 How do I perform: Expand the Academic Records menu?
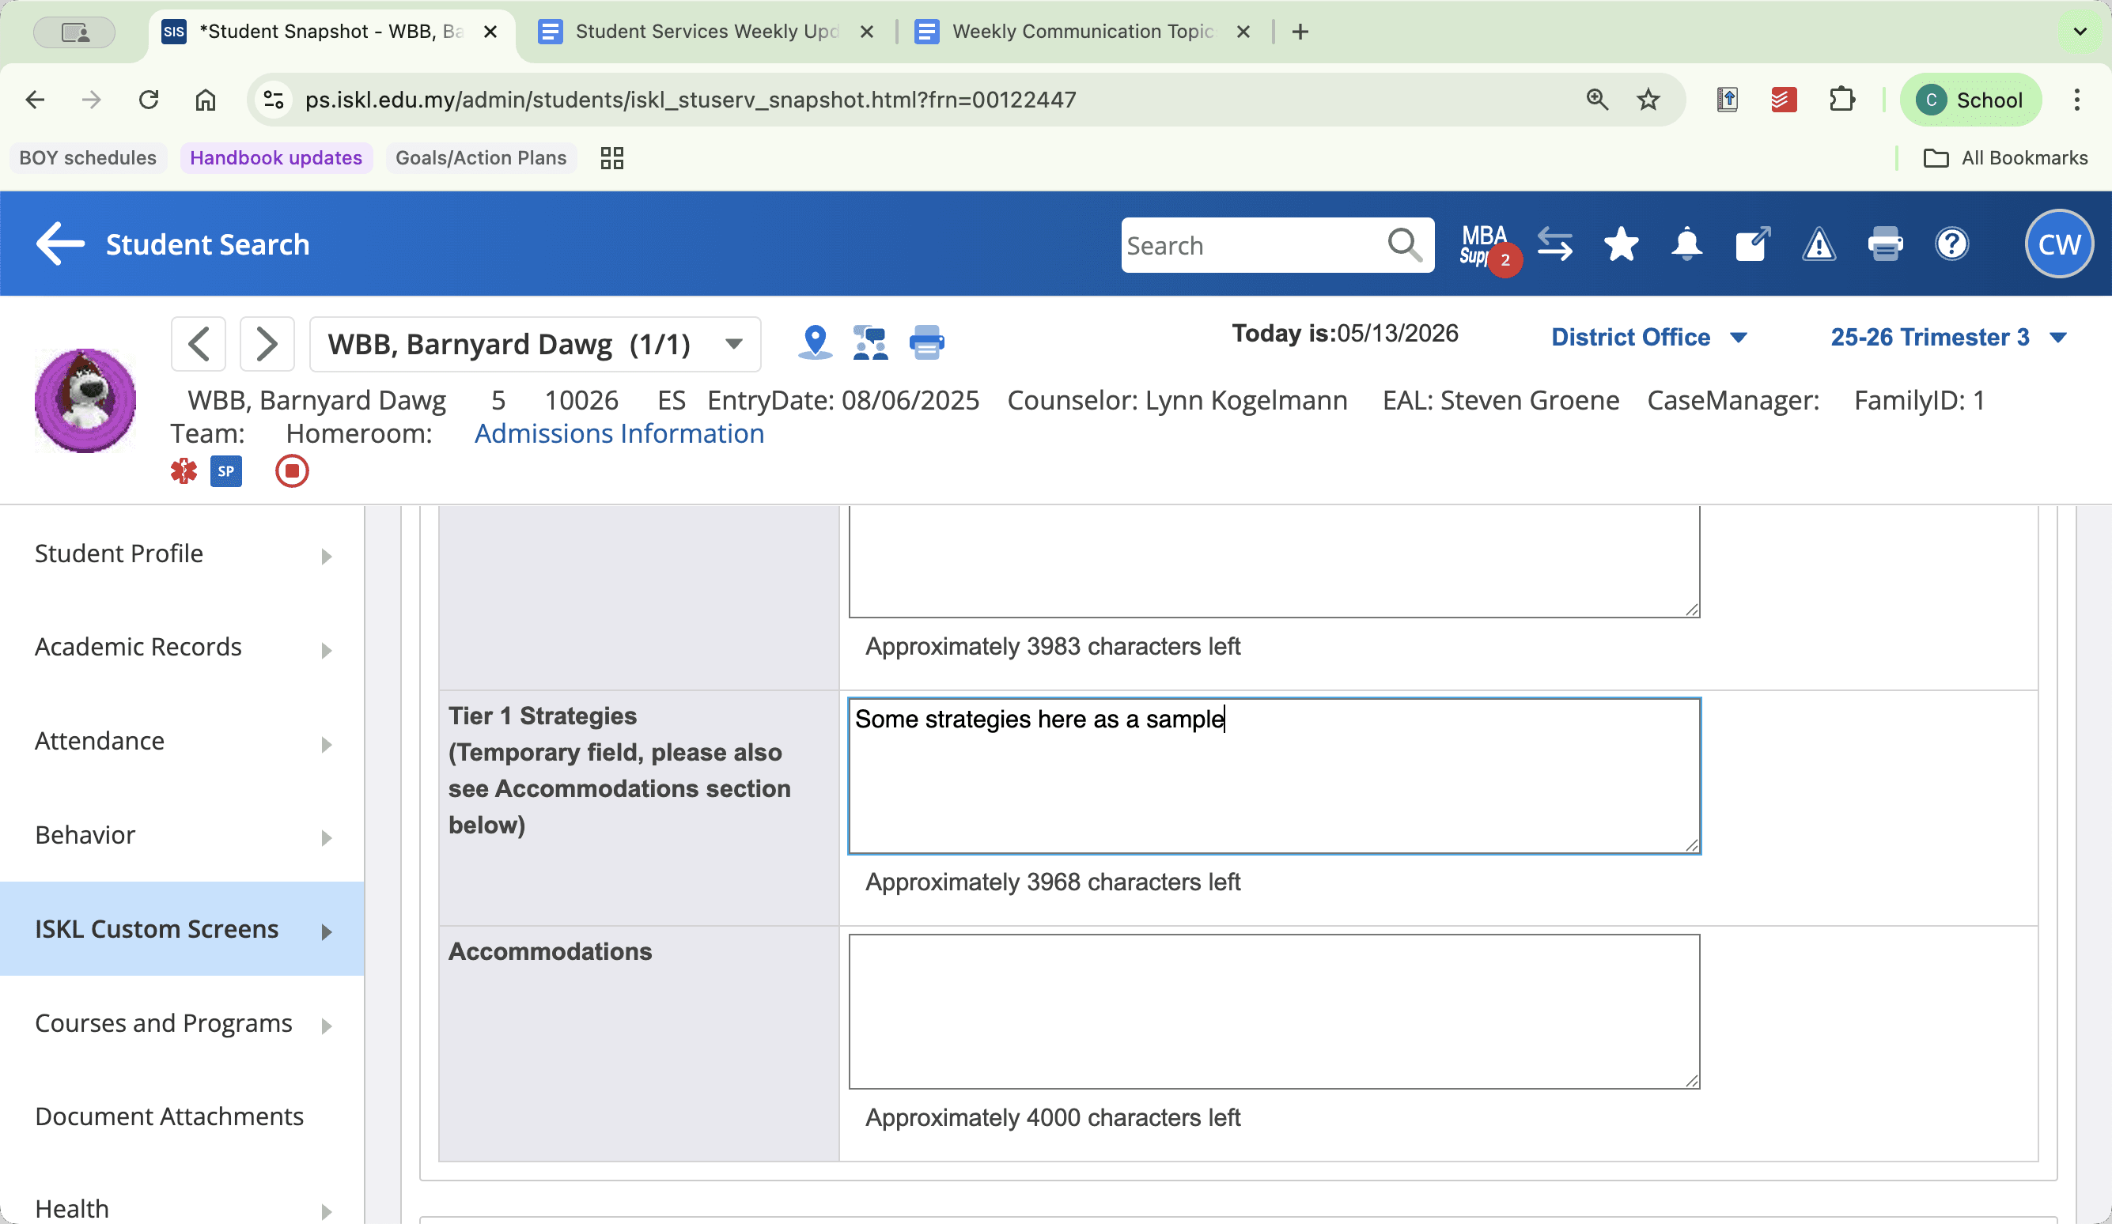(182, 648)
